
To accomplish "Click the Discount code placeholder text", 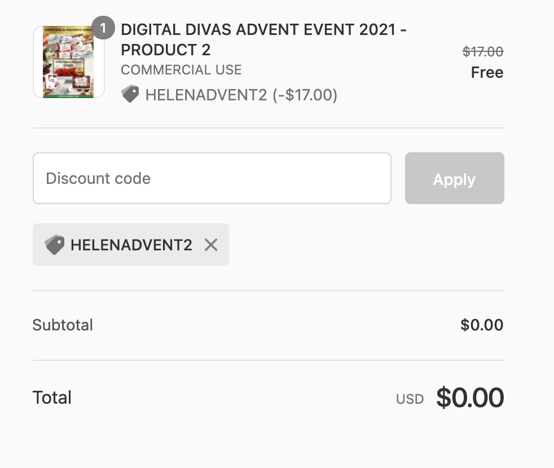I will click(x=98, y=179).
